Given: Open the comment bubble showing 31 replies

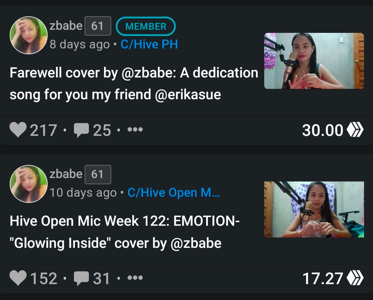Looking at the screenshot, I should pos(82,278).
